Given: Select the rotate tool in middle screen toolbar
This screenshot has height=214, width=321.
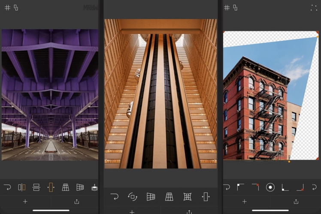Looking at the screenshot, I should 133,197.
